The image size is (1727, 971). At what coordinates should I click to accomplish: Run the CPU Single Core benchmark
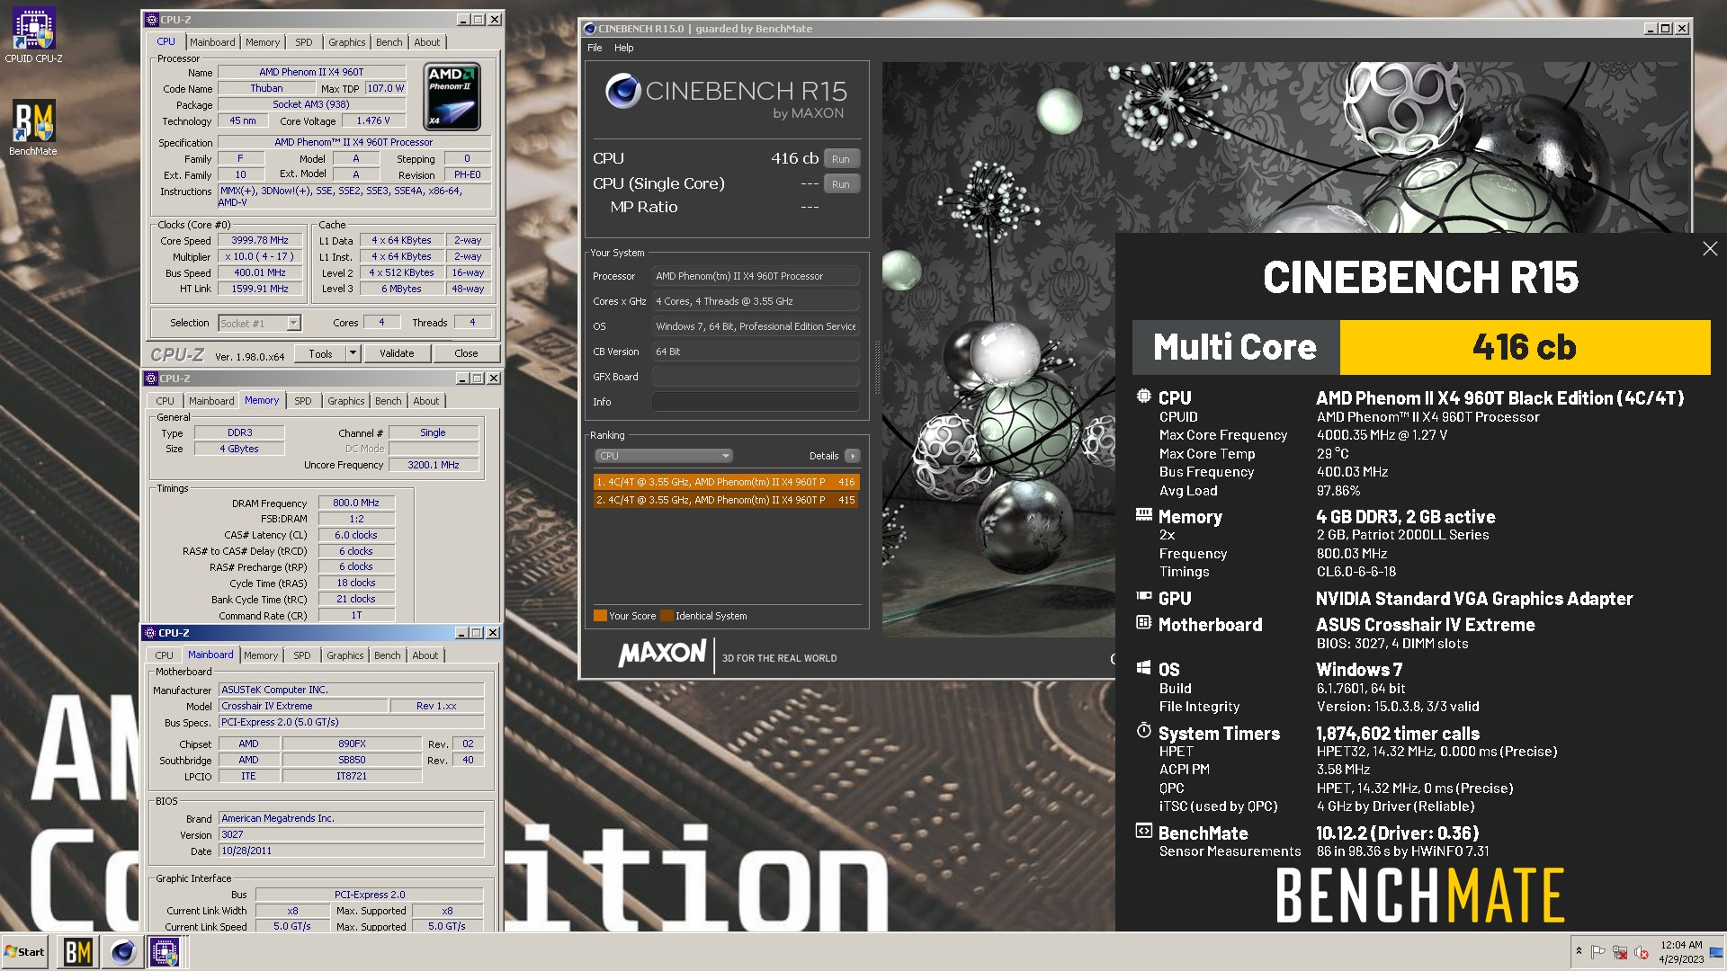[x=841, y=184]
